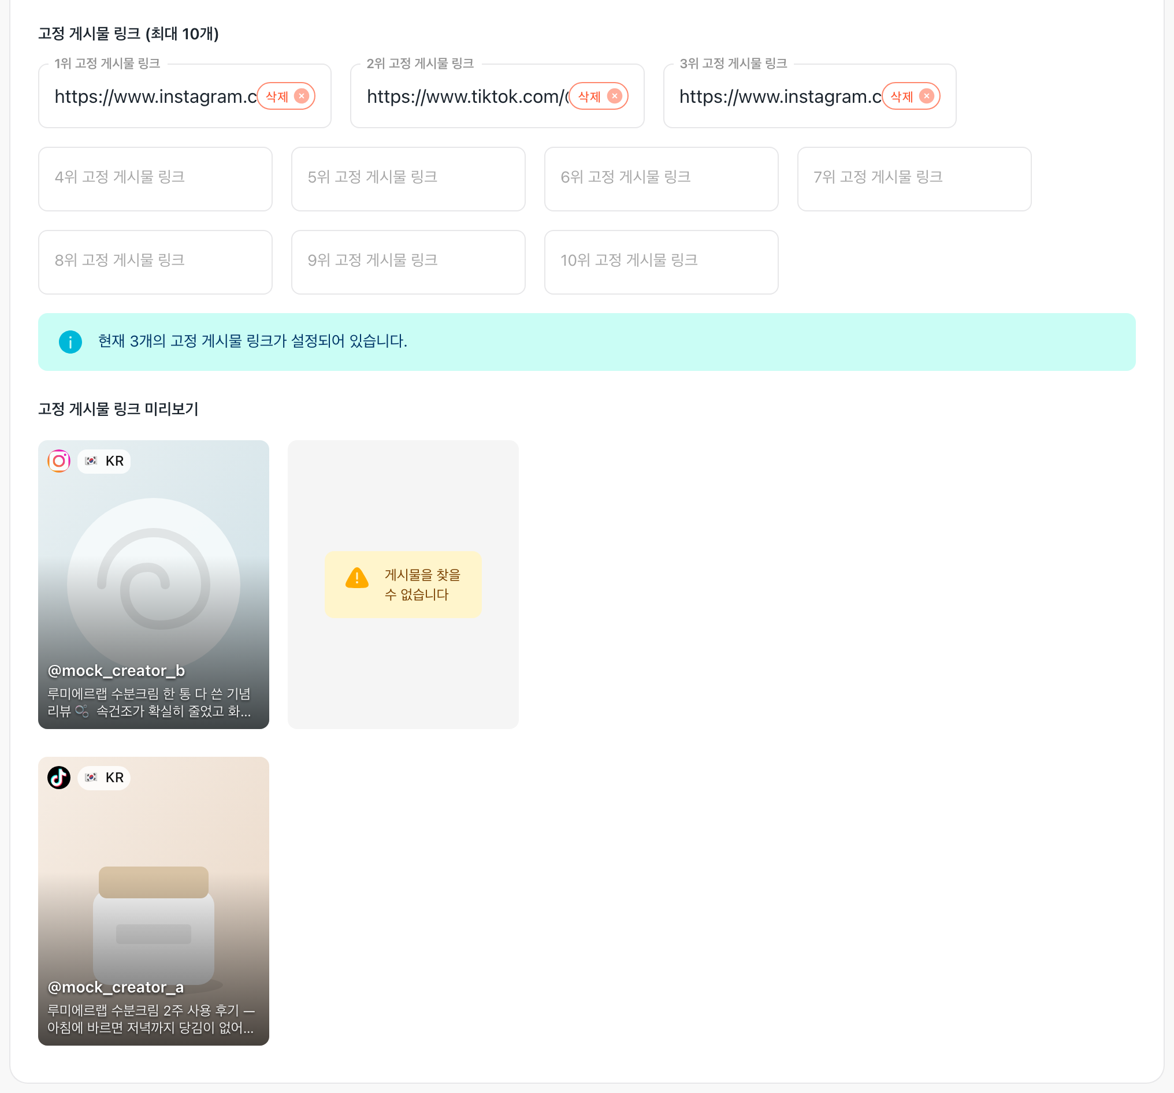Open the @mock_creator_a preview thumbnail
Screen dimensions: 1174x1093
coord(154,901)
